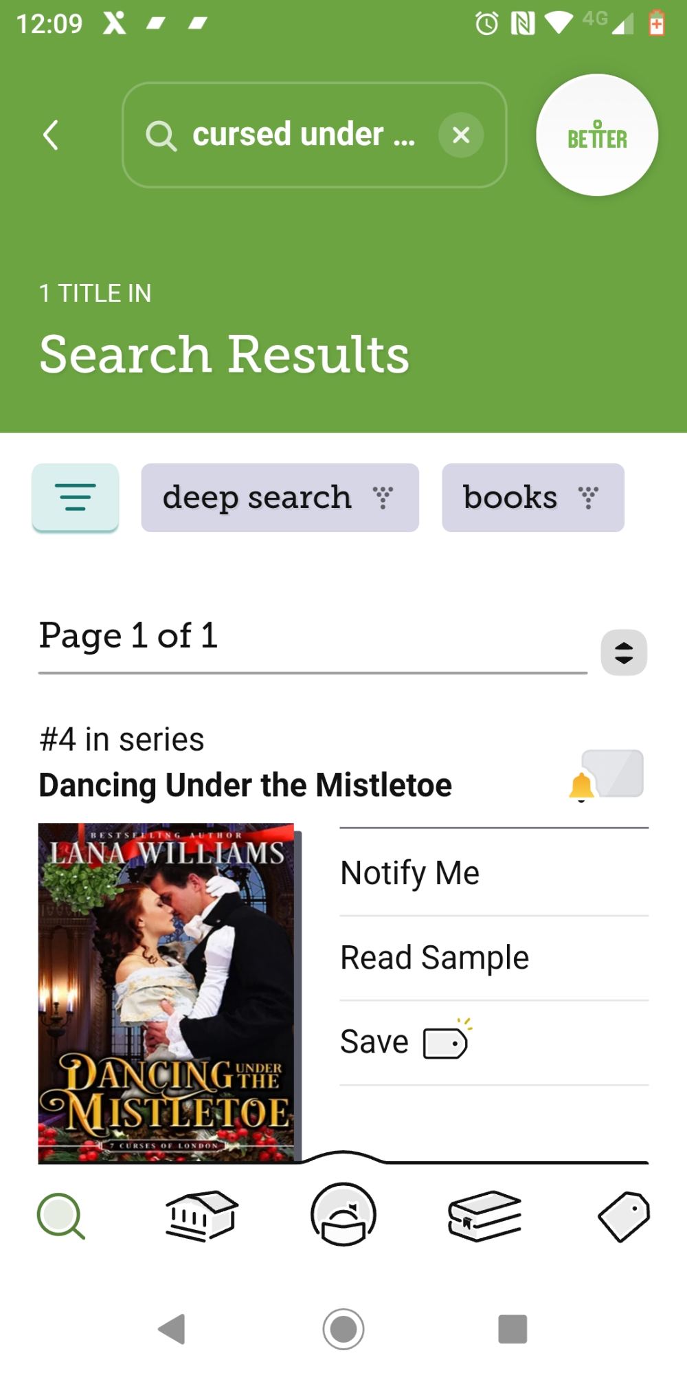Select Notify Me for this title
The width and height of the screenshot is (687, 1375).
[410, 873]
